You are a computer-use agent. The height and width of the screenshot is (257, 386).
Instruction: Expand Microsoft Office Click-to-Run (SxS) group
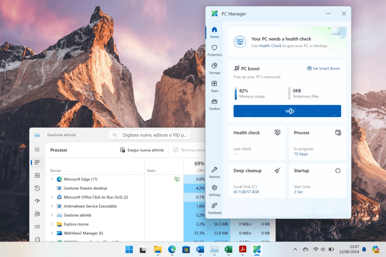point(52,197)
